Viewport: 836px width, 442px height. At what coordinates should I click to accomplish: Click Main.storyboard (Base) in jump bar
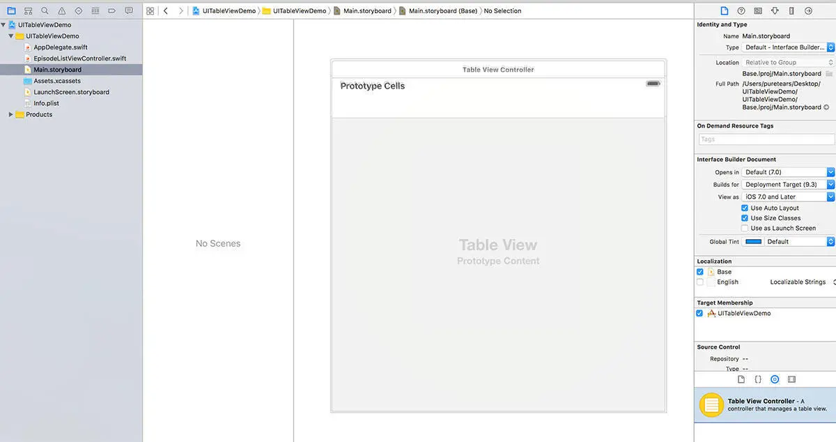[x=438, y=11]
